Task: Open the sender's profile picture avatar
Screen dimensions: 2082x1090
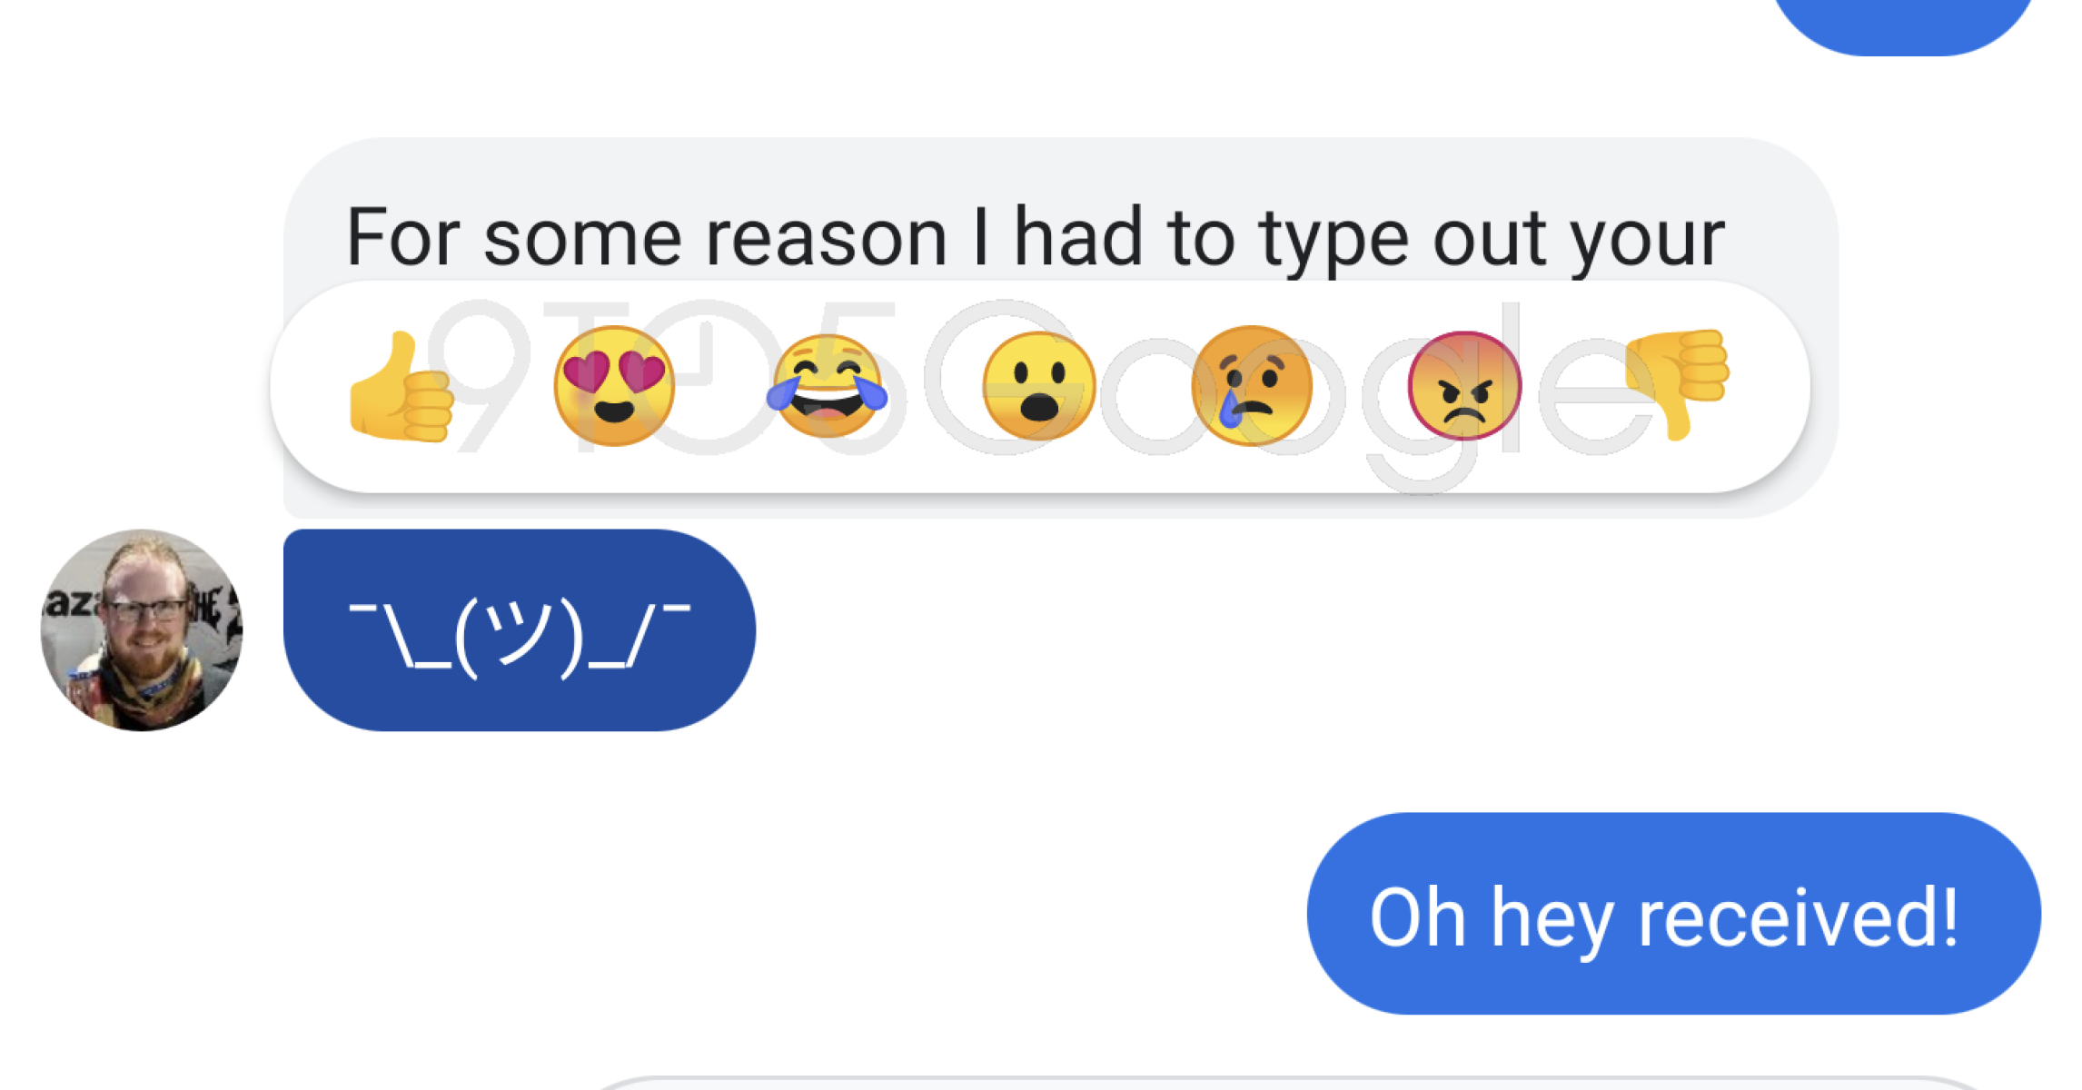Action: pyautogui.click(x=142, y=630)
